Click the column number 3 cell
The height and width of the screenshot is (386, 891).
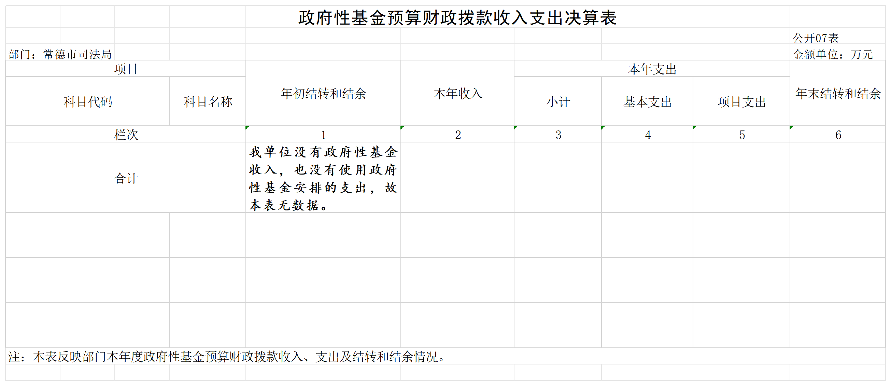point(558,135)
